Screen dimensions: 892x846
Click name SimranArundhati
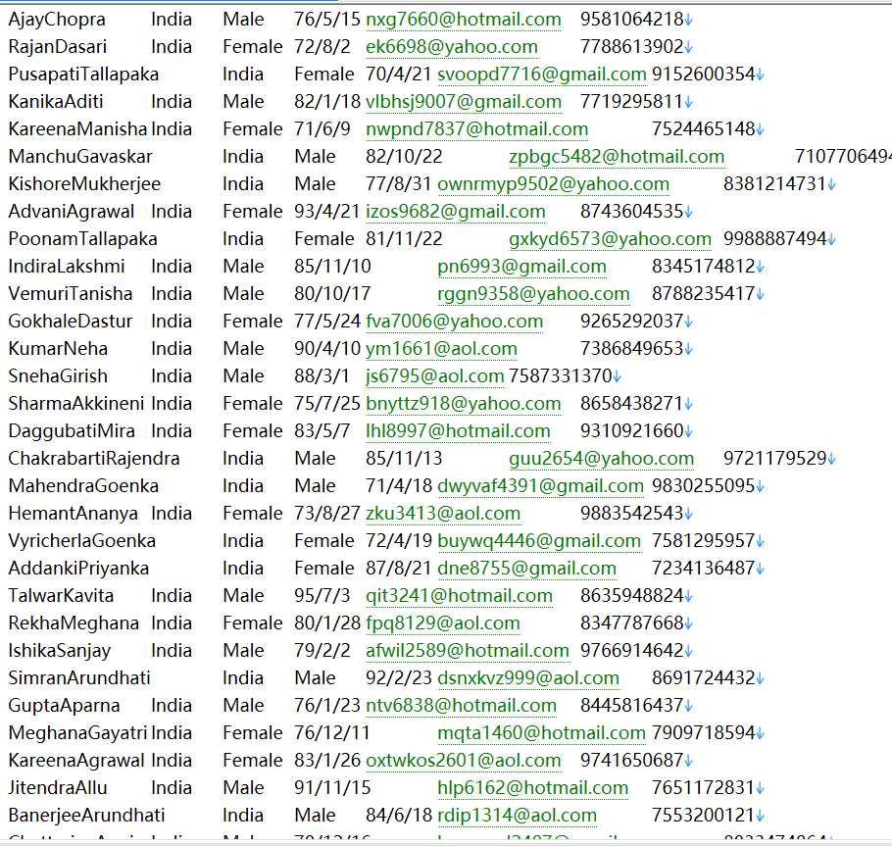(79, 677)
